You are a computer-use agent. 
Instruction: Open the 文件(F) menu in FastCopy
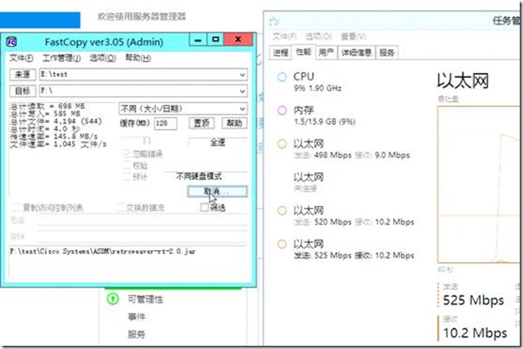coord(21,58)
